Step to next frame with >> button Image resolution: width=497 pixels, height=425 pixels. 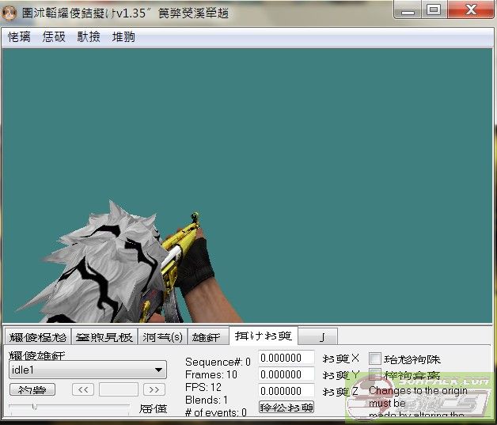point(154,389)
